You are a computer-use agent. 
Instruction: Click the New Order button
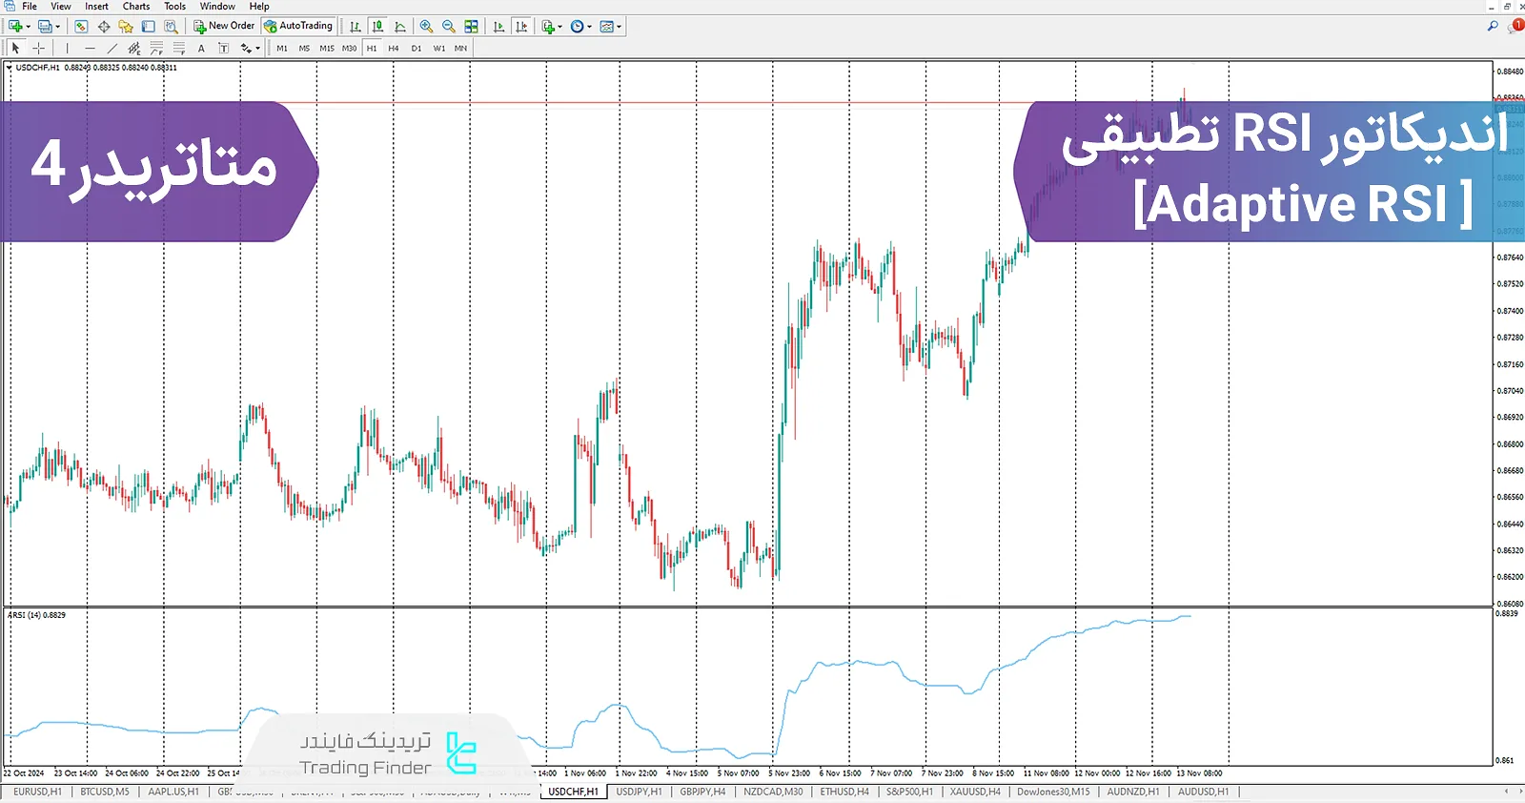click(x=224, y=26)
